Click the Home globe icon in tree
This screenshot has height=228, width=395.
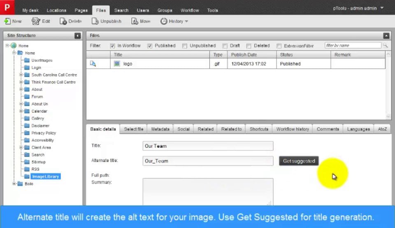pyautogui.click(x=14, y=46)
